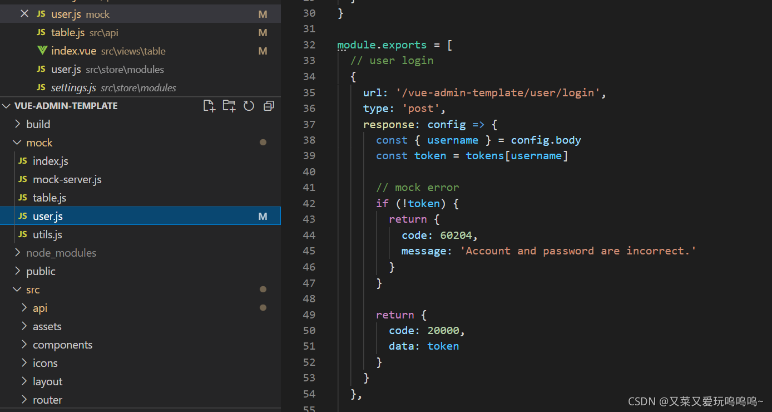Click JS icon of settings.js open editor

coord(41,88)
